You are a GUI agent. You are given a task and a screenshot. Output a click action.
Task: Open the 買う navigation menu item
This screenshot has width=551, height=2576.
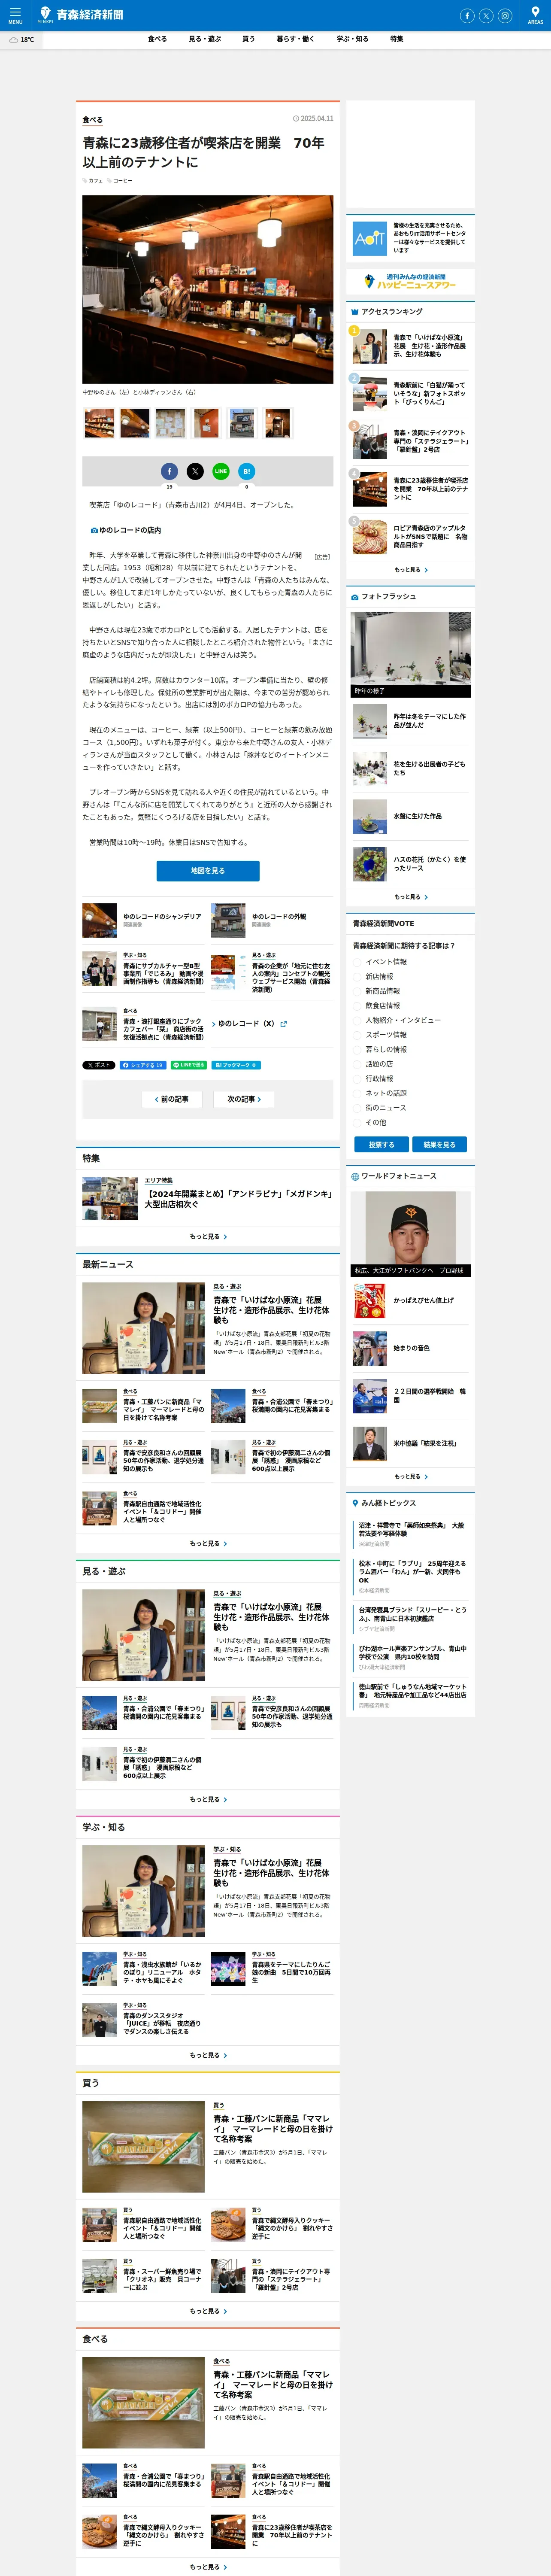point(248,39)
